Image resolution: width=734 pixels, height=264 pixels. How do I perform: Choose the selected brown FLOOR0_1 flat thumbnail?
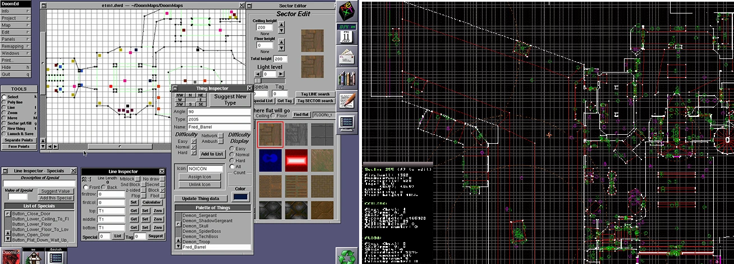(x=269, y=135)
